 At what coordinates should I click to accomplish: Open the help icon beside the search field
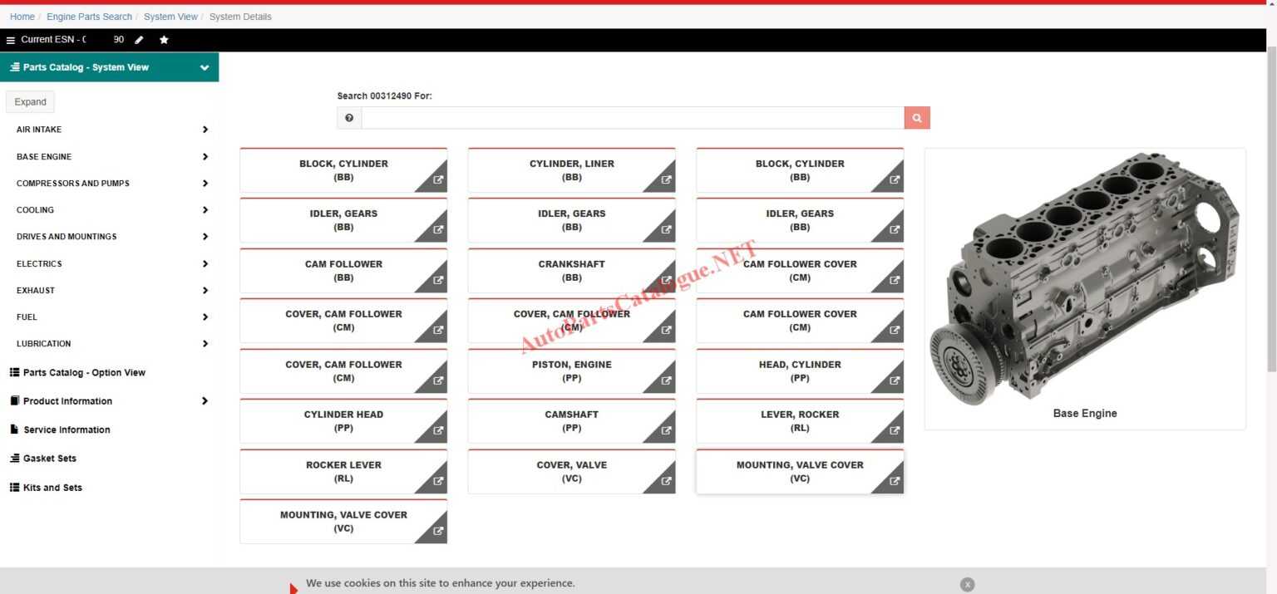348,117
